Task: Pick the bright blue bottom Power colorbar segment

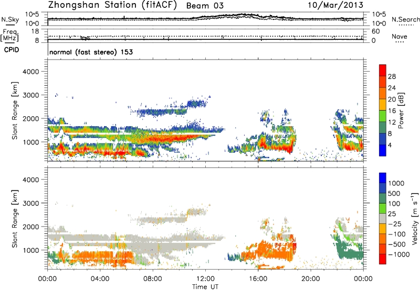Action: pos(383,151)
